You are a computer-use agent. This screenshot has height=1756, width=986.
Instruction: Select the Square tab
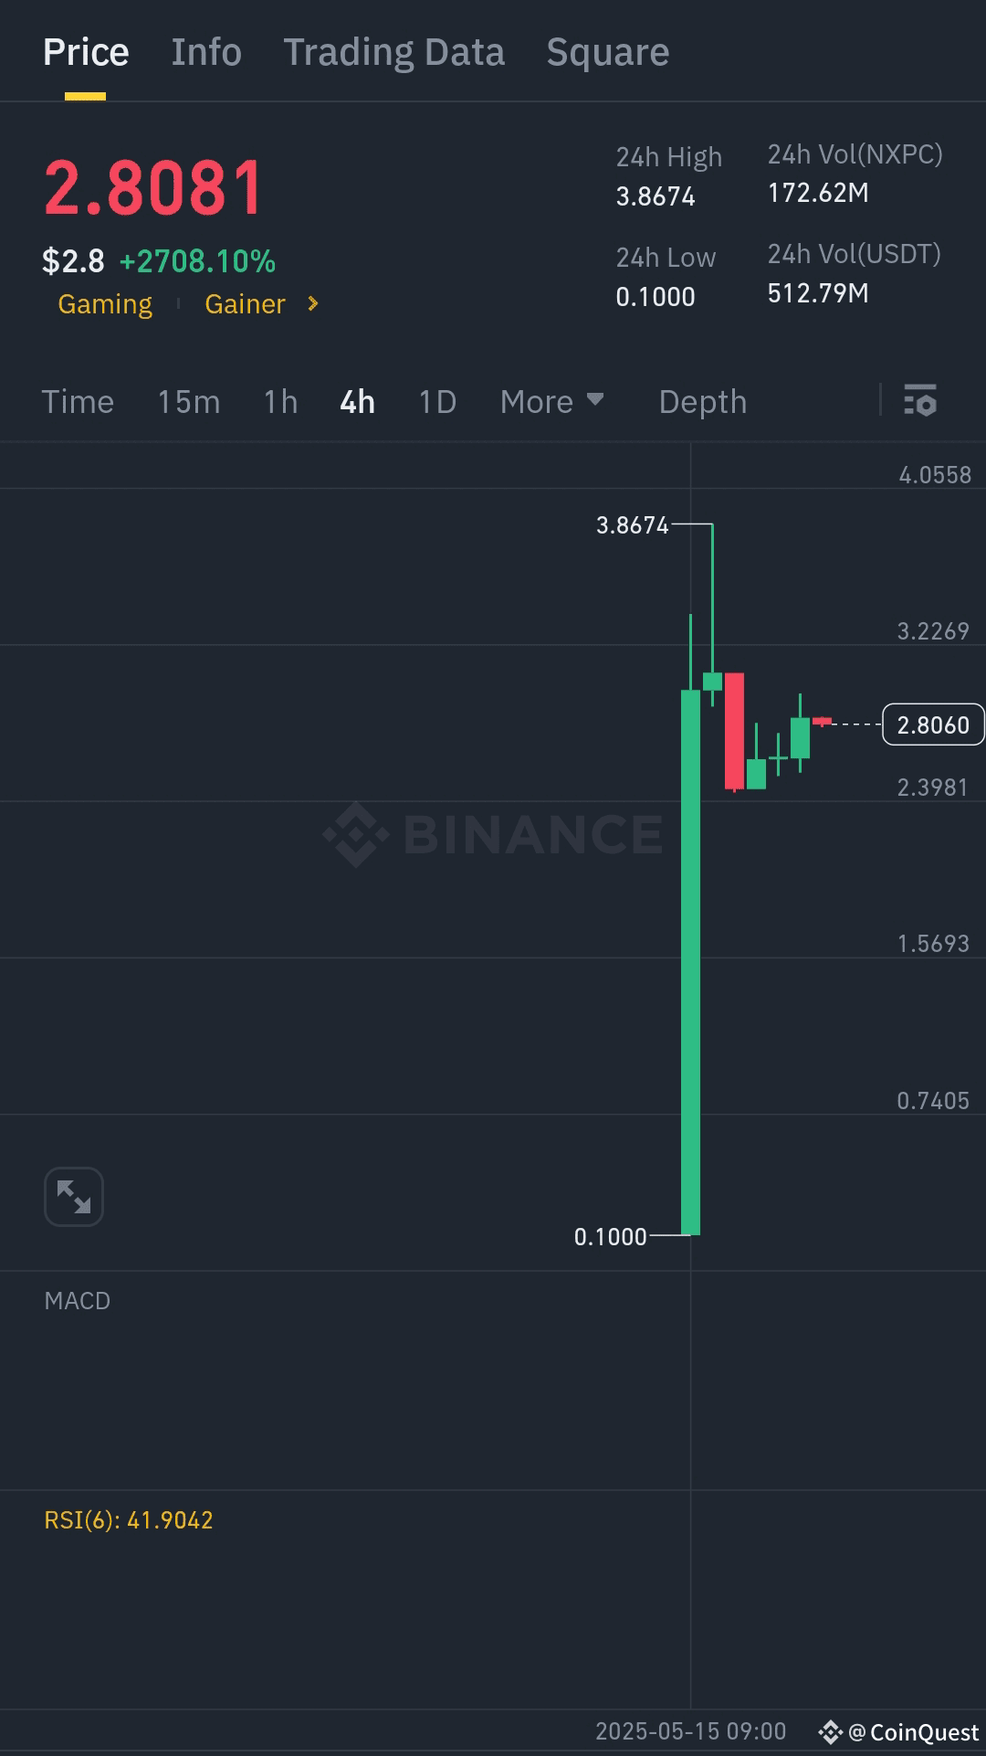pyautogui.click(x=607, y=51)
